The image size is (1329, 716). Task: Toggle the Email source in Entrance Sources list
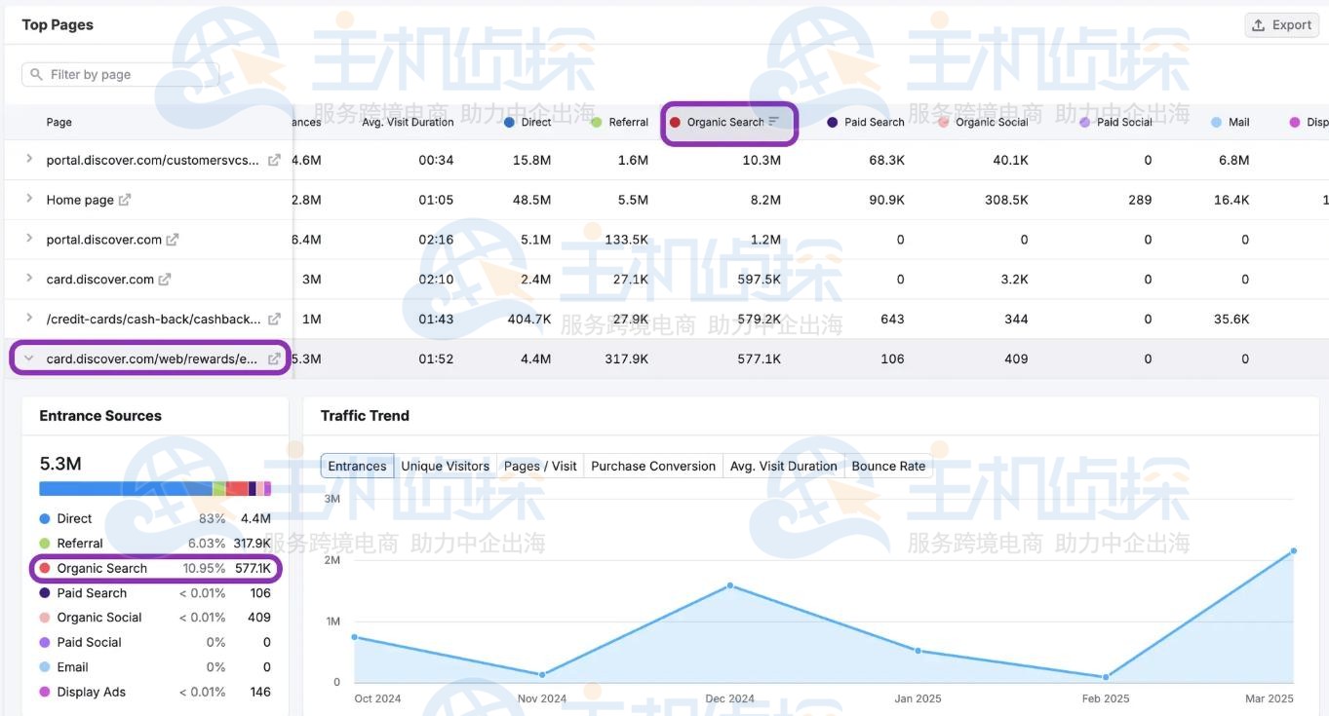point(70,666)
